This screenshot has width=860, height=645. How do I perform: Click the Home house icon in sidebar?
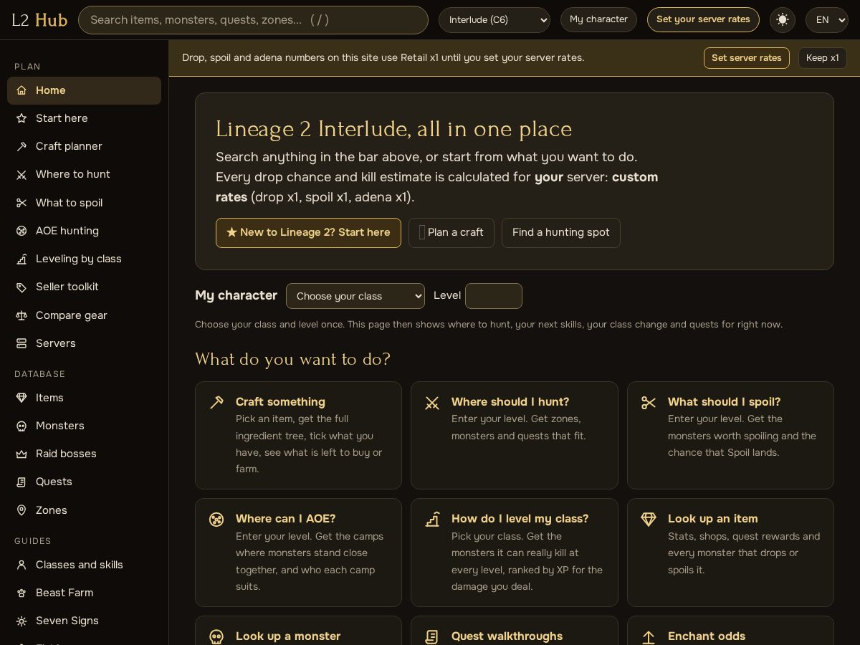coord(21,90)
